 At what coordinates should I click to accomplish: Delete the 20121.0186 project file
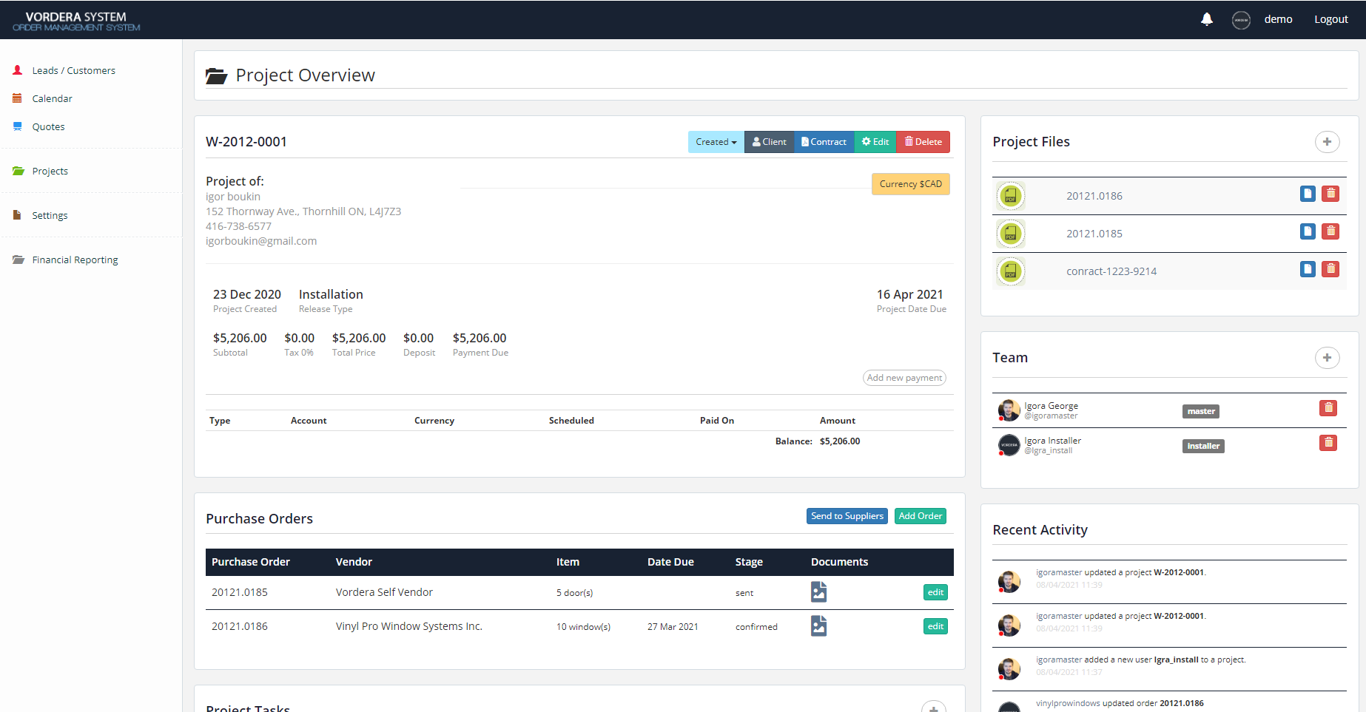pyautogui.click(x=1330, y=194)
